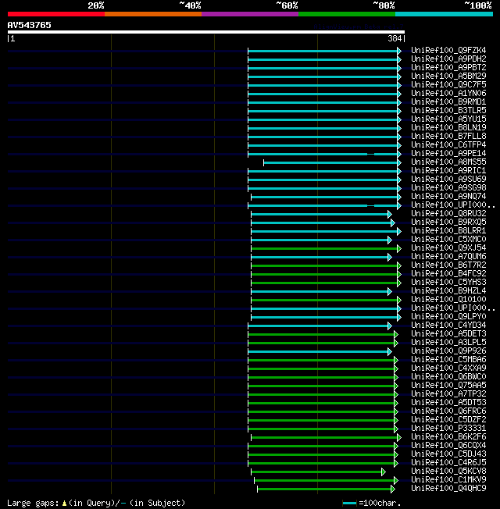The image size is (500, 509).
Task: Select label UniRef100_C5YHS3
Action: coord(448,282)
